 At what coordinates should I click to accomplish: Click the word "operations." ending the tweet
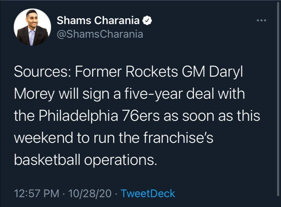click(x=120, y=160)
